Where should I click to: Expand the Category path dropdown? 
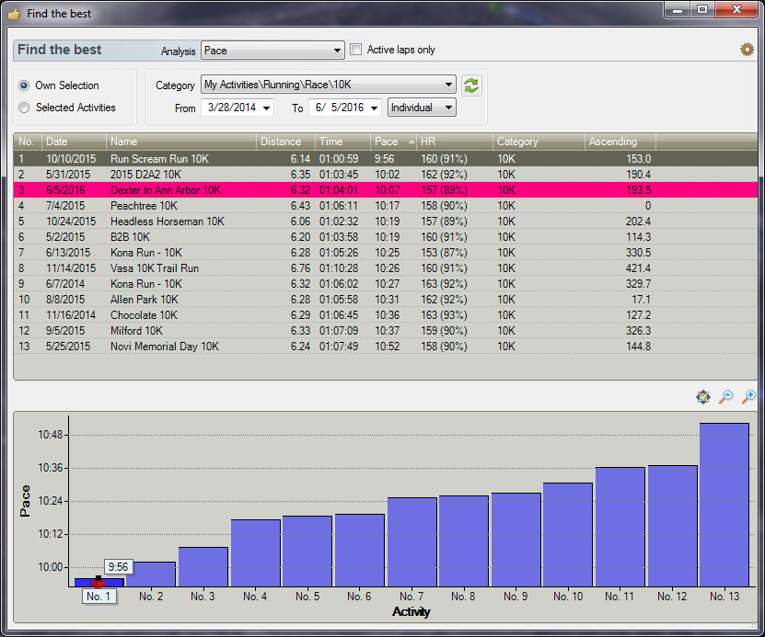tap(448, 85)
